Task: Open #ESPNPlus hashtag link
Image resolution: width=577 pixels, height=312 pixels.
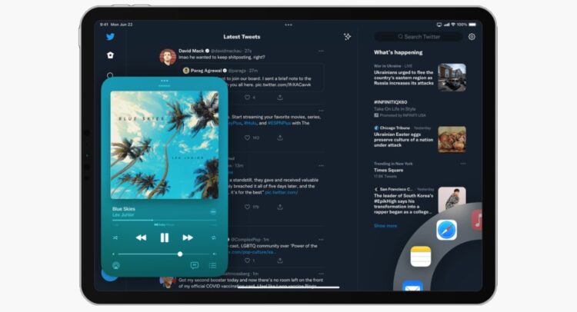Action: coord(279,123)
